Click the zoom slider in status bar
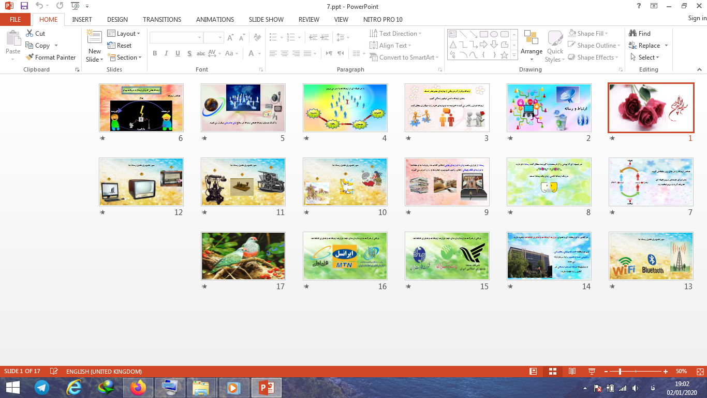This screenshot has height=398, width=707. pyautogui.click(x=620, y=371)
